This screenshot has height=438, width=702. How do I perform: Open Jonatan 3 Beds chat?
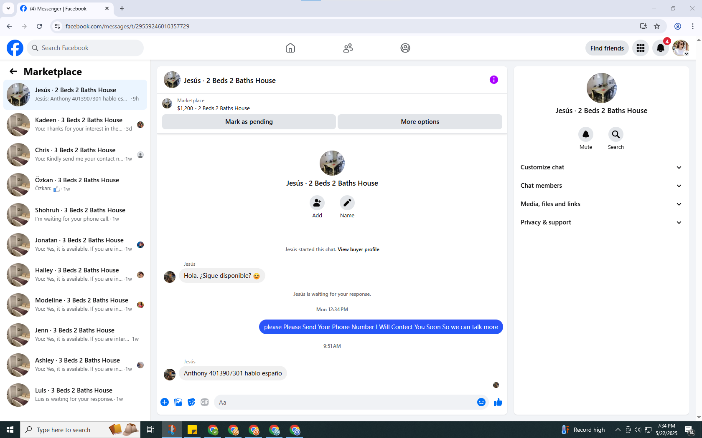(x=75, y=245)
